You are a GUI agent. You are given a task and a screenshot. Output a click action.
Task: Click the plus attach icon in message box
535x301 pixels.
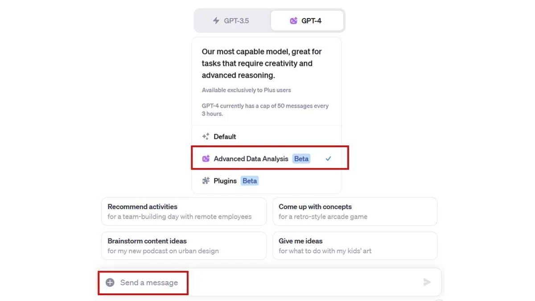click(x=110, y=282)
